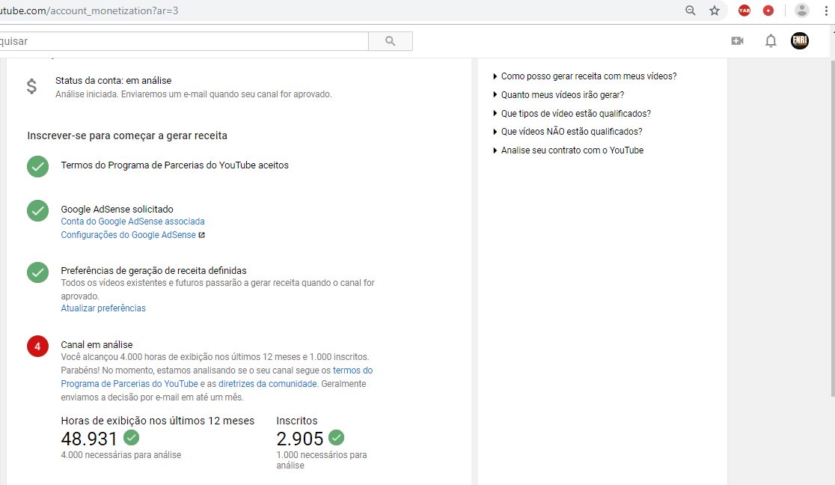Click the 'Inscritos' label
The width and height of the screenshot is (835, 485).
(x=296, y=421)
